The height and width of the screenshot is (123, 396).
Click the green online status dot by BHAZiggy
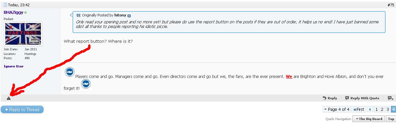[25, 12]
